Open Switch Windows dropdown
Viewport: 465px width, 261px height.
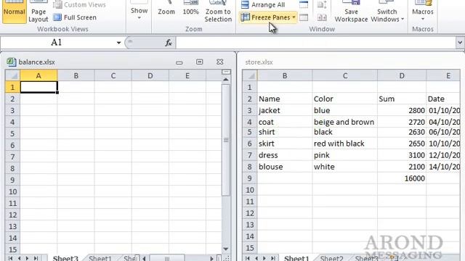pyautogui.click(x=387, y=12)
